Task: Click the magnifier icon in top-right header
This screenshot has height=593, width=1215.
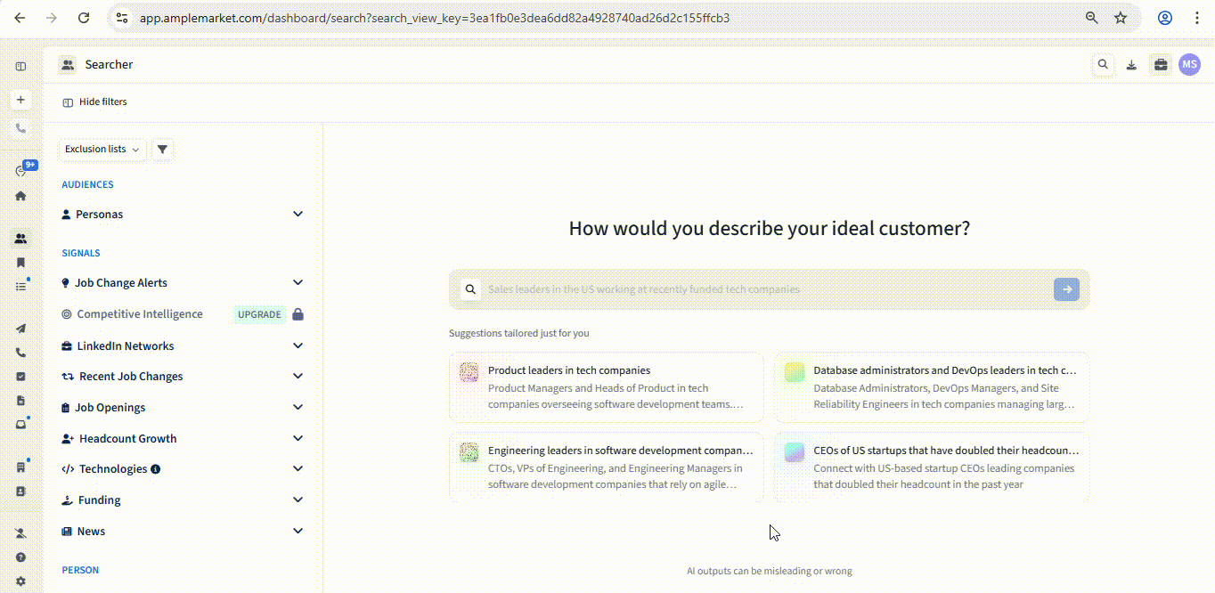Action: (x=1103, y=65)
